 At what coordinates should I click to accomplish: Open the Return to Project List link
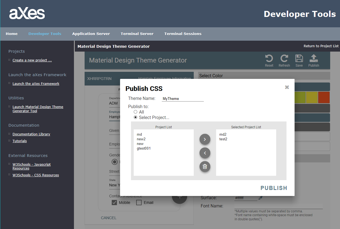(x=321, y=46)
